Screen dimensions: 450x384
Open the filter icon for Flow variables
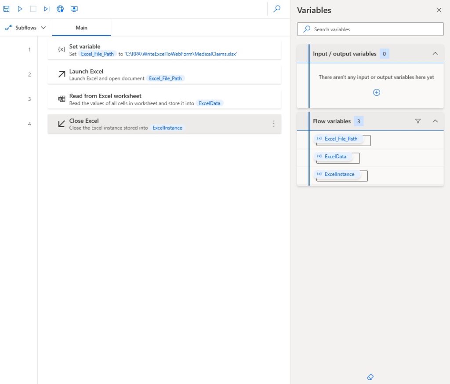coord(417,121)
